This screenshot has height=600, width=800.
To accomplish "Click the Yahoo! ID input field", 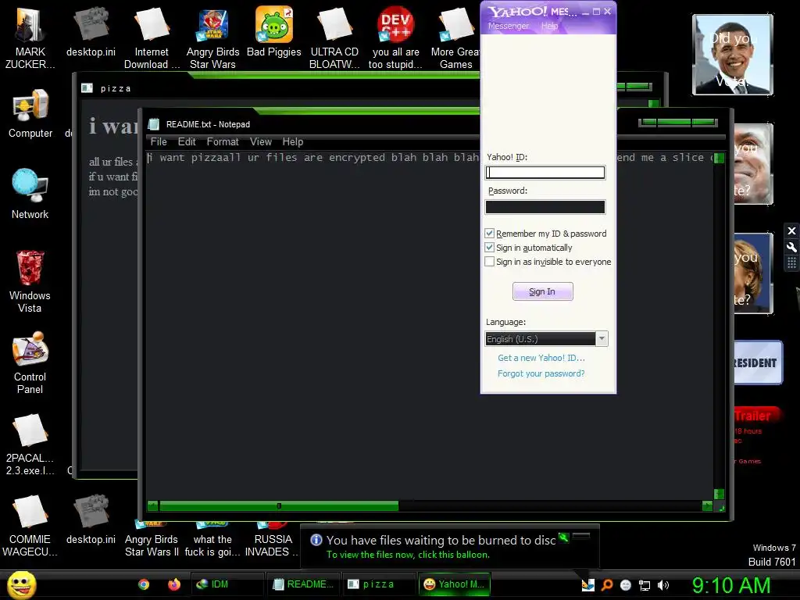I will pyautogui.click(x=545, y=173).
